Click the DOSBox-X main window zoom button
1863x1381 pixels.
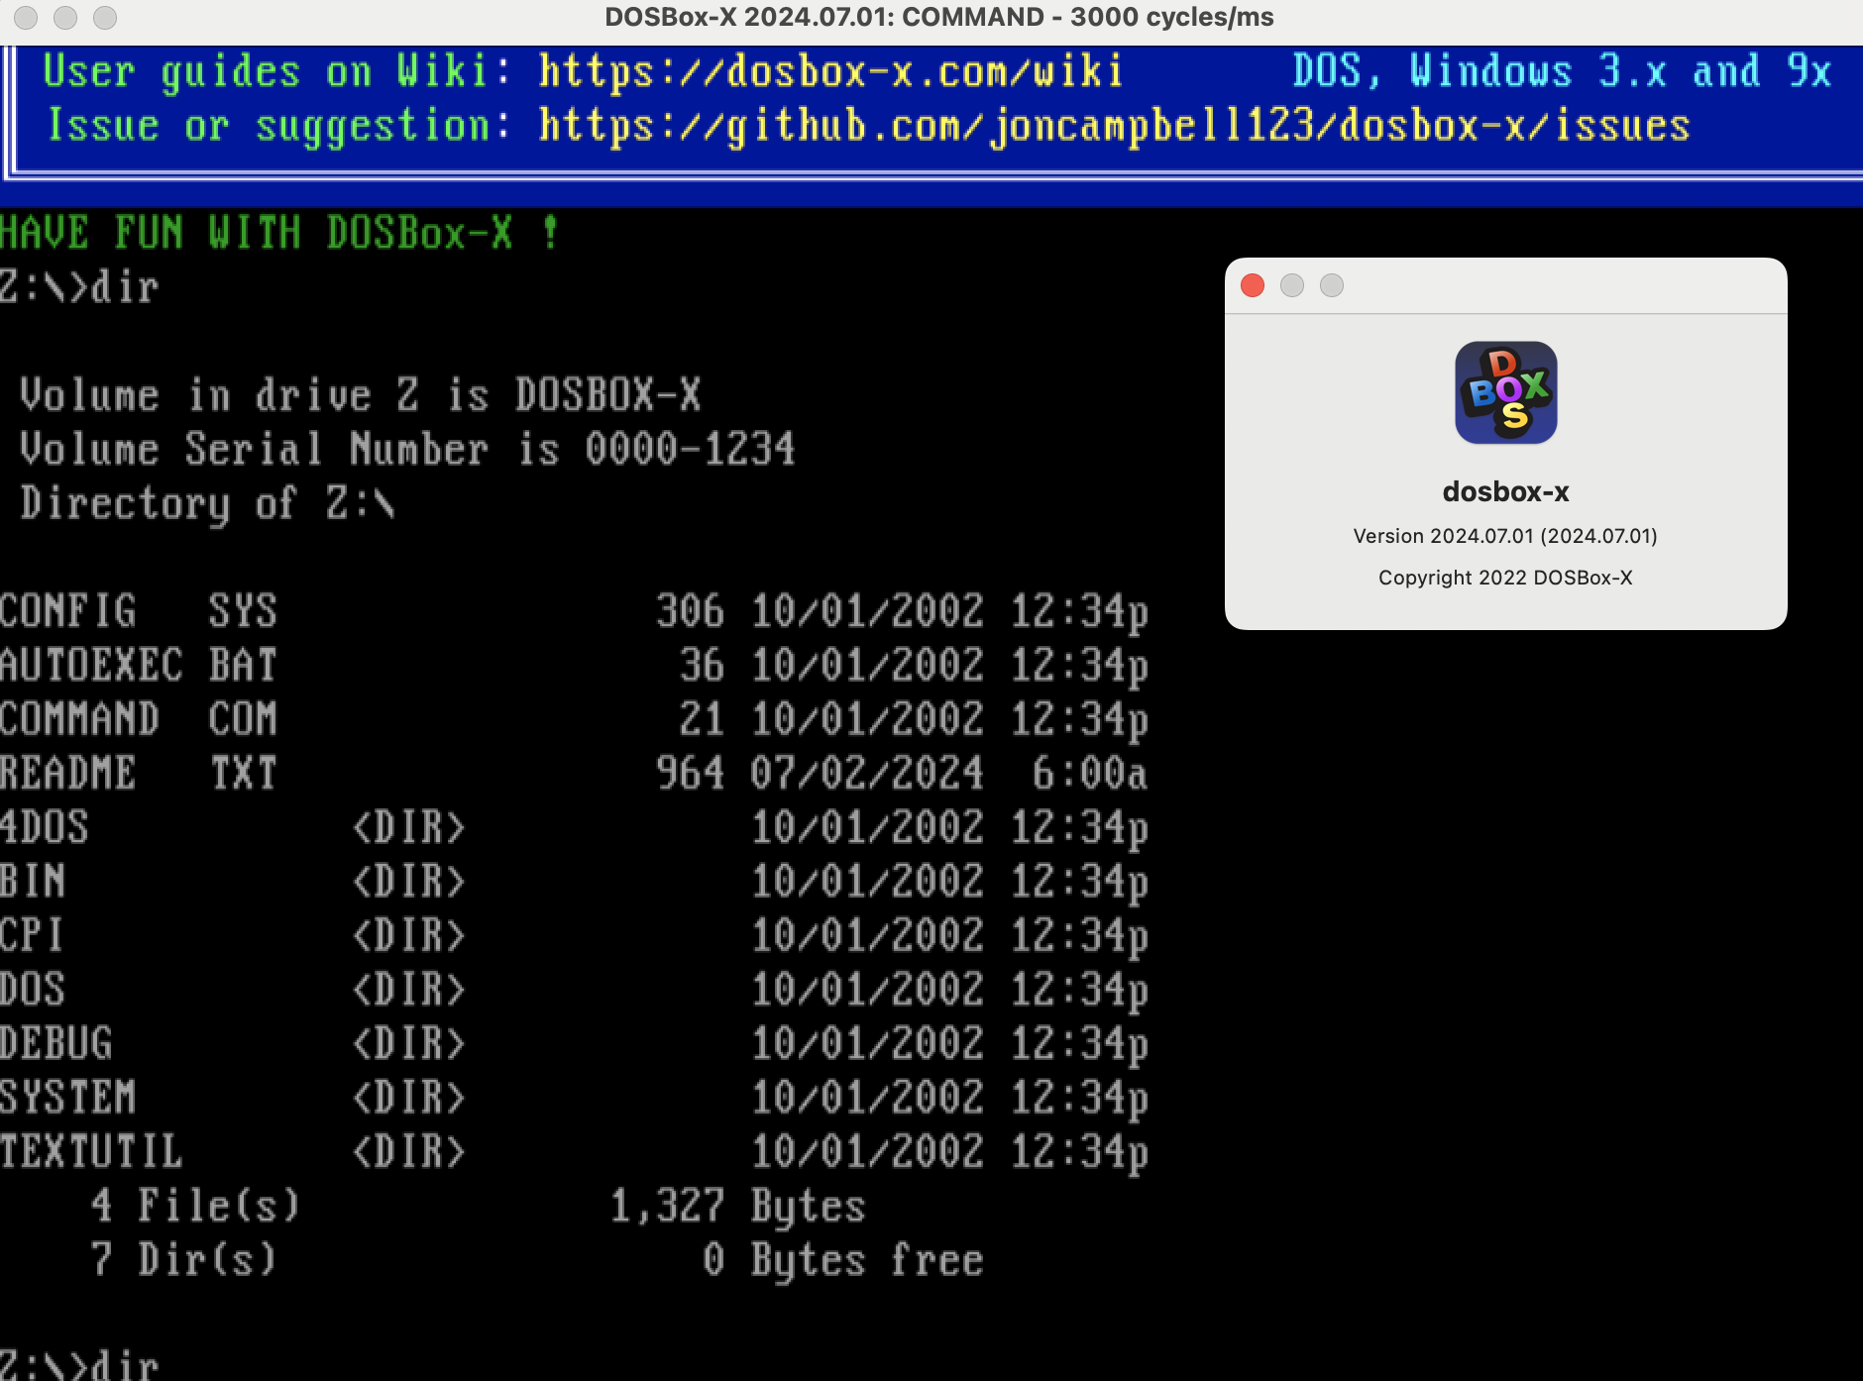105,17
